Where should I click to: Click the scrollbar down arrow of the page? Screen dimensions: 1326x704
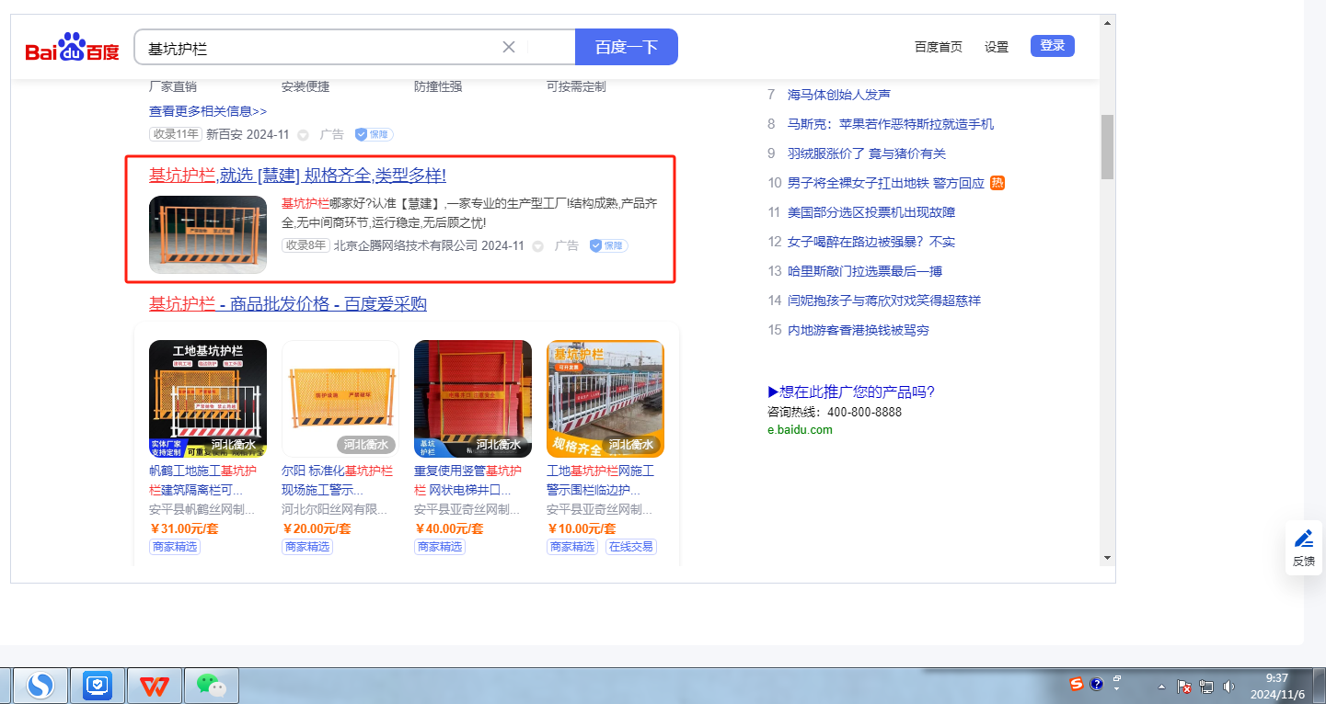pyautogui.click(x=1107, y=558)
